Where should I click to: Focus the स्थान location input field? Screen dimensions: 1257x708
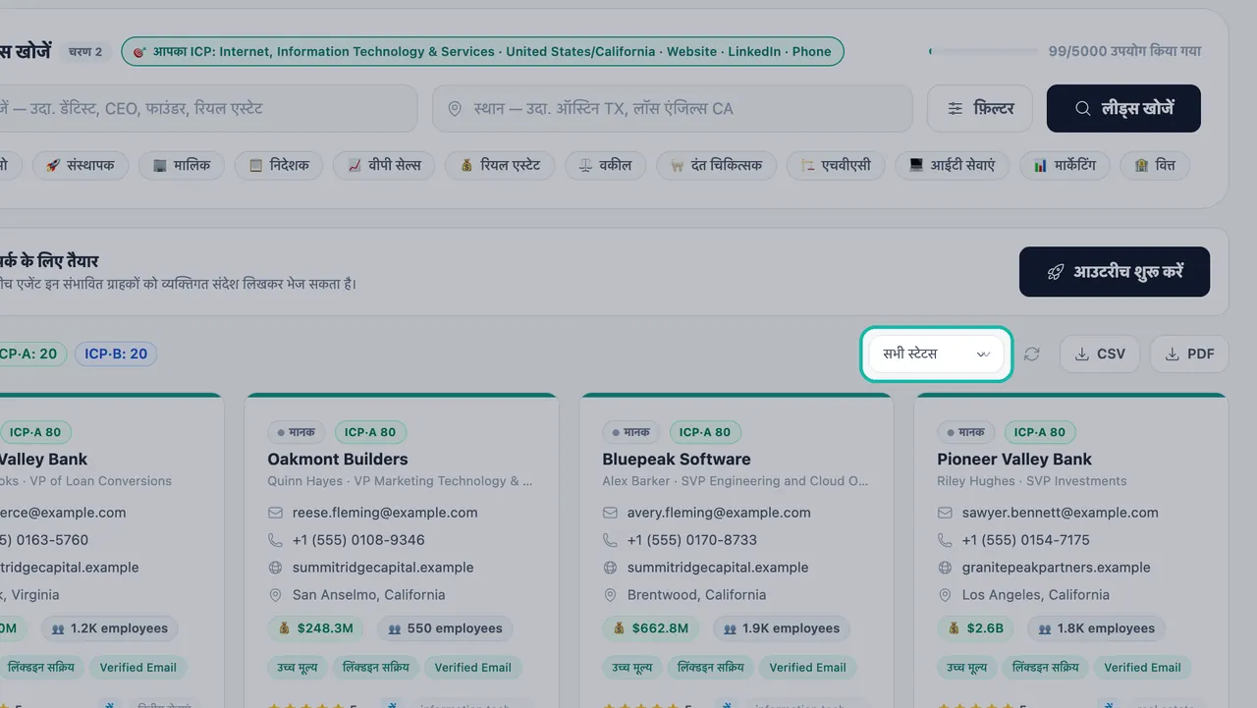coord(673,108)
